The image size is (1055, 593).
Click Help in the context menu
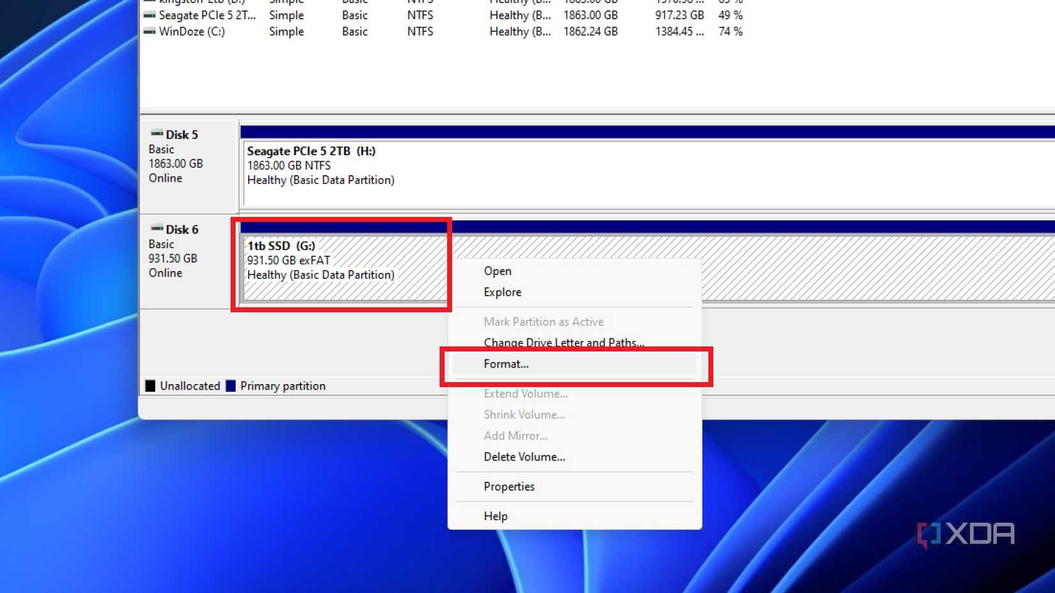(x=496, y=516)
